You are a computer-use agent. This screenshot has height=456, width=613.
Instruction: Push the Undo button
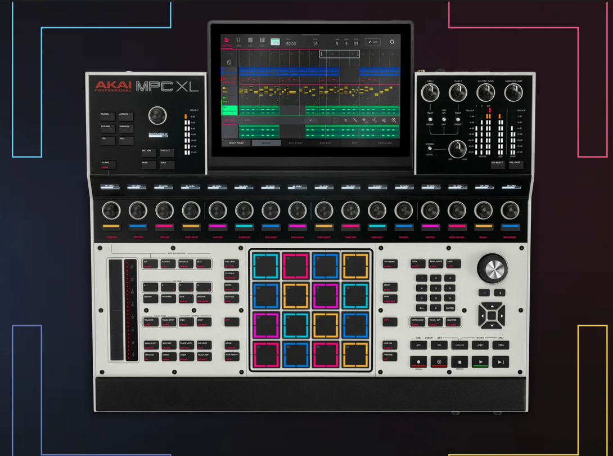pyautogui.click(x=453, y=264)
